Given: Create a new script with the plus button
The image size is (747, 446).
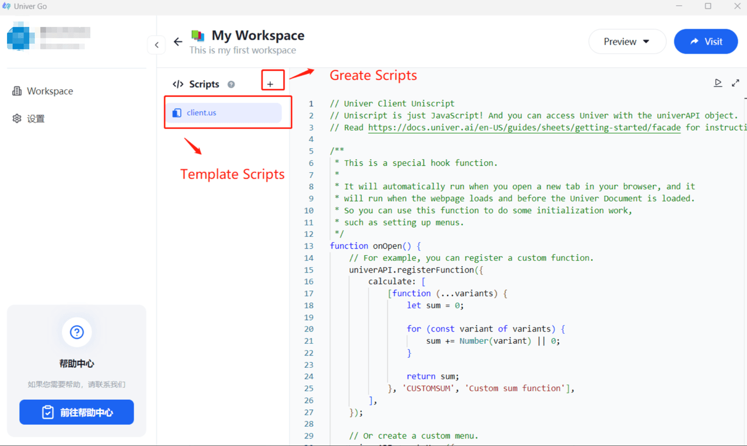Looking at the screenshot, I should (270, 84).
